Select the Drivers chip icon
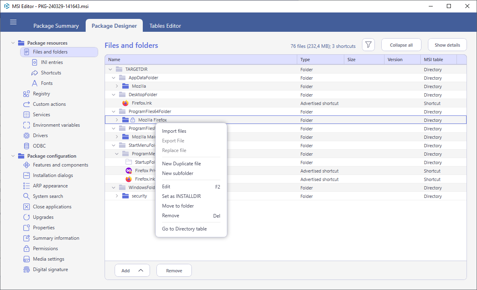 (x=27, y=136)
